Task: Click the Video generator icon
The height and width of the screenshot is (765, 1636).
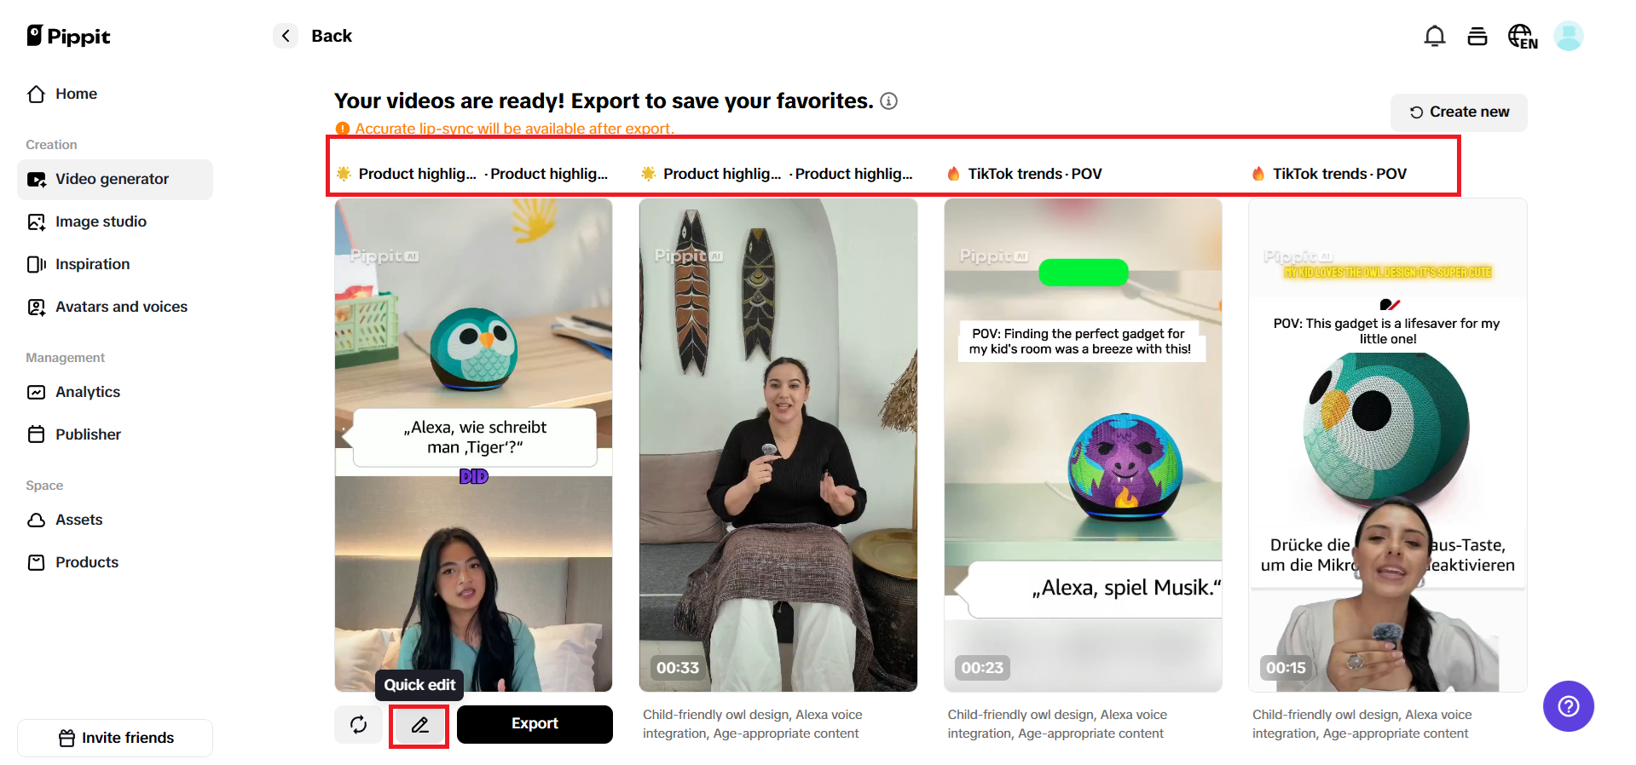Action: (x=37, y=179)
